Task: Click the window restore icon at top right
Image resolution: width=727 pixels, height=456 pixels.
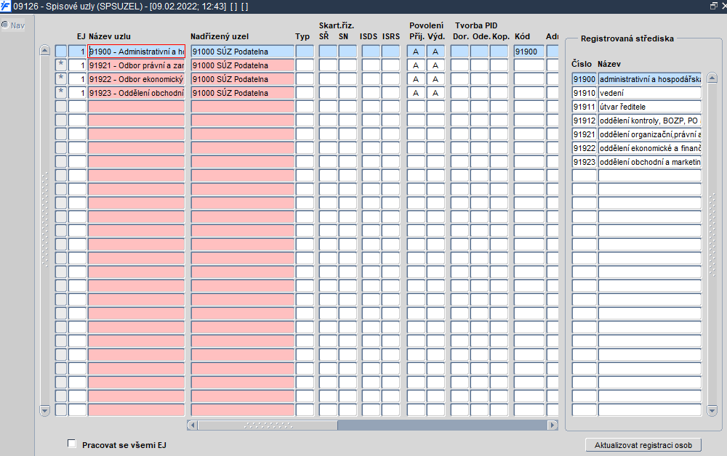Action: click(714, 6)
